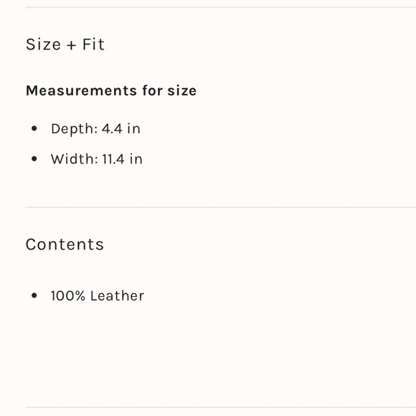Click the word Measurements in the bold subheading
This screenshot has height=416, width=416.
82,90
